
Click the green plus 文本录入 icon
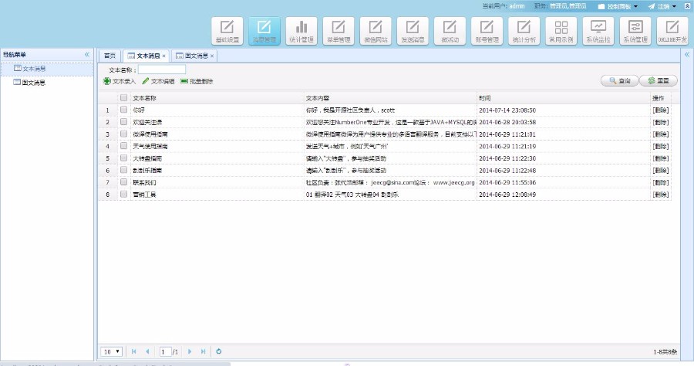106,81
